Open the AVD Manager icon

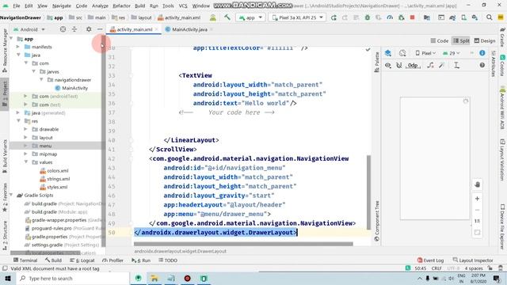pyautogui.click(x=463, y=17)
